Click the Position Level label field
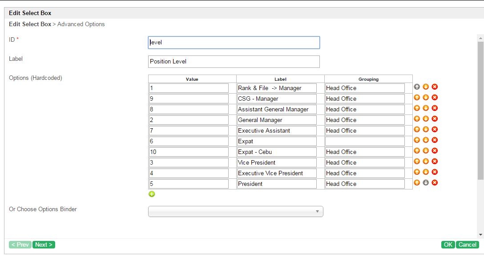 tap(234, 62)
